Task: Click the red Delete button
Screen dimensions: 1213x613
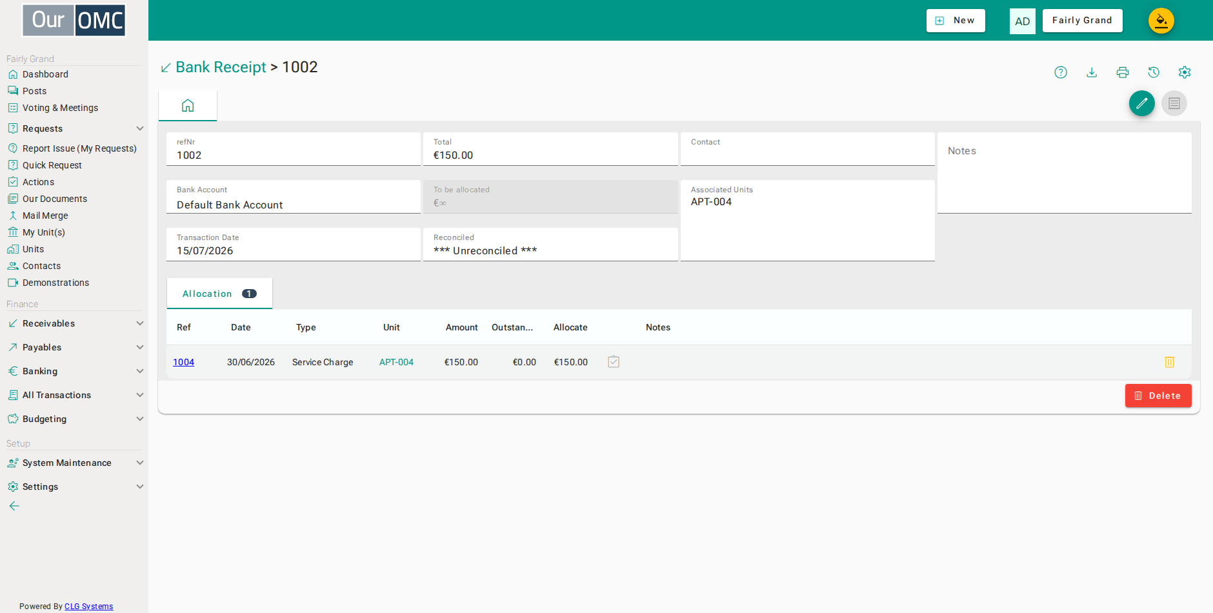Action: coord(1158,396)
